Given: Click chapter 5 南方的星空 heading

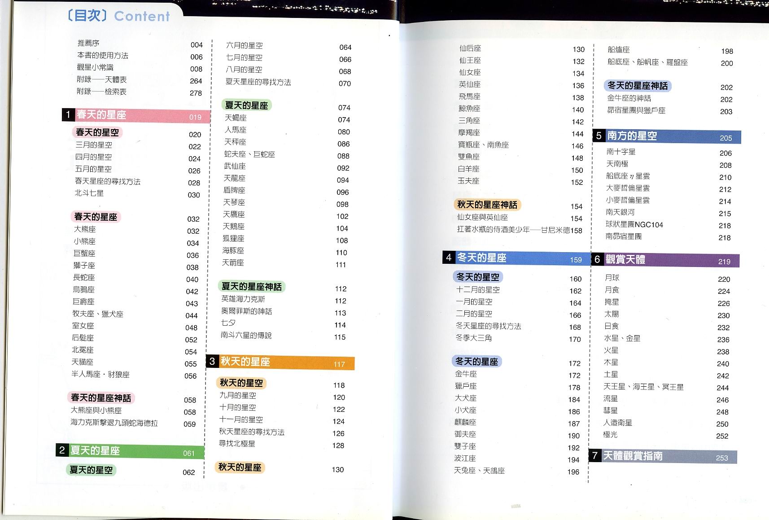Looking at the screenshot, I should (667, 136).
